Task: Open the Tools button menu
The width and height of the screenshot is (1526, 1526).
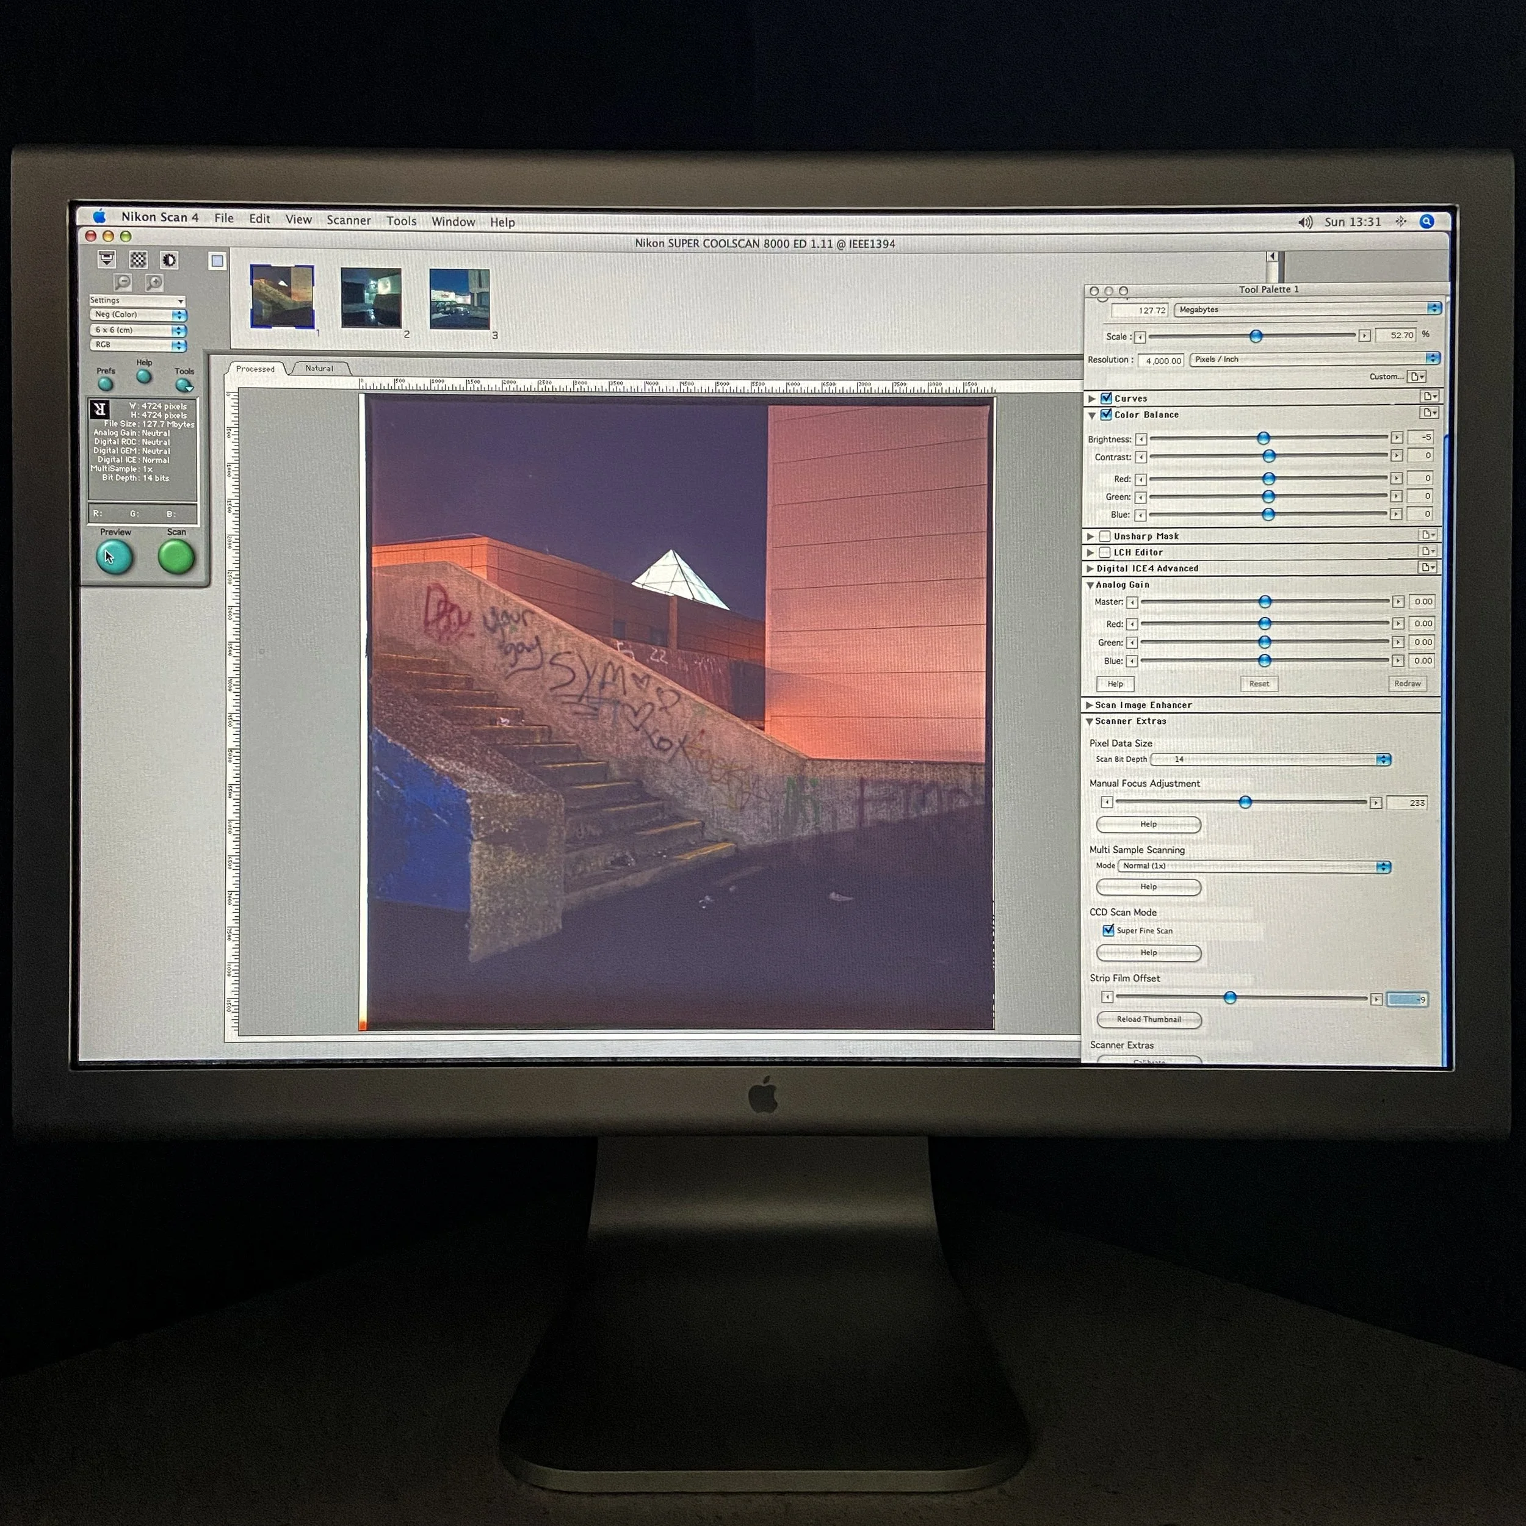Action: [x=184, y=385]
